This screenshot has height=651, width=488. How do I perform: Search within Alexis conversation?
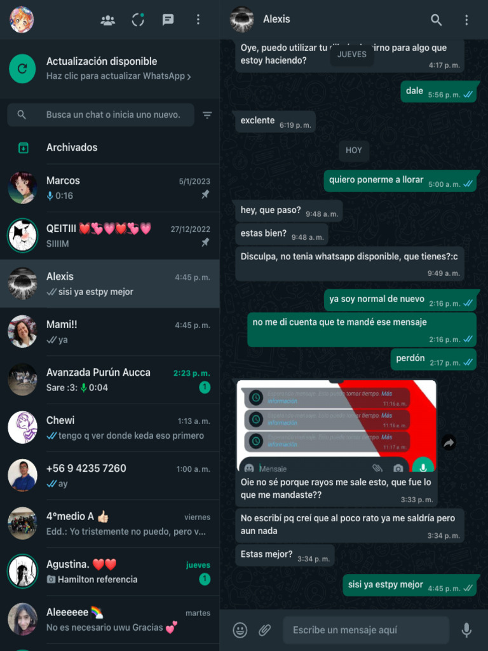(x=436, y=20)
